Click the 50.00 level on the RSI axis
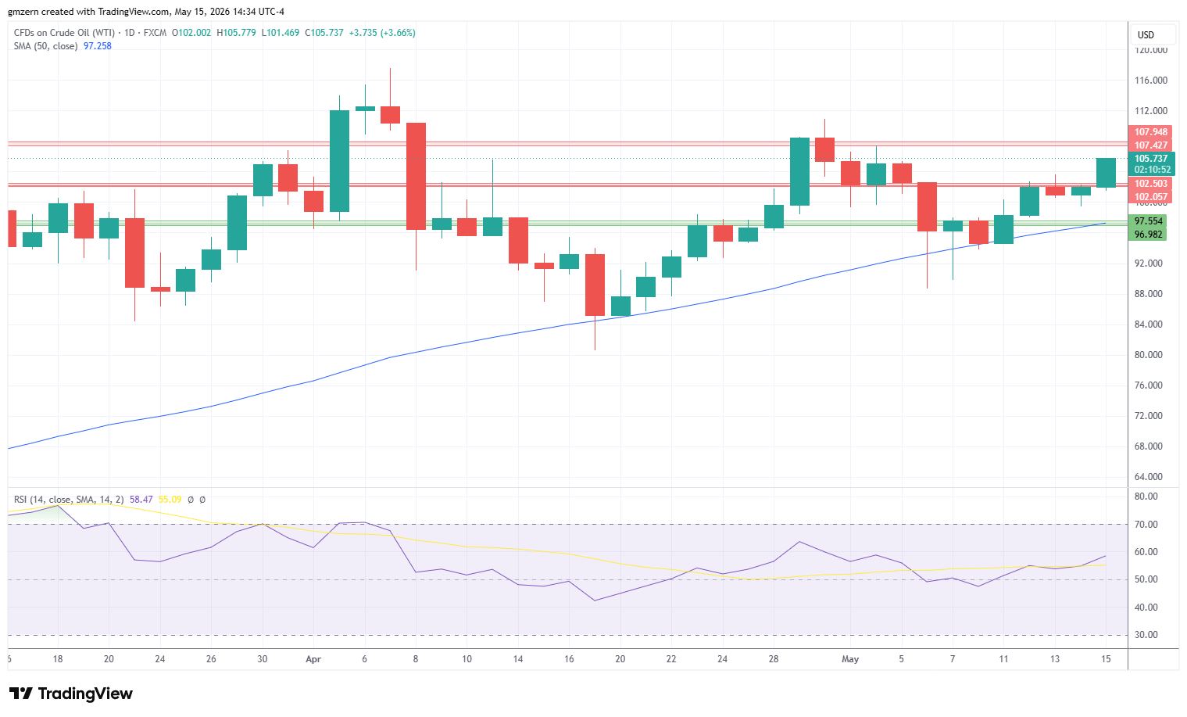Viewport: 1187px width, 717px height. click(x=1146, y=579)
